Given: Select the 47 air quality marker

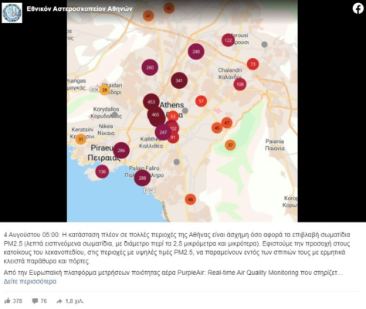Looking at the screenshot, I should pos(227,123).
